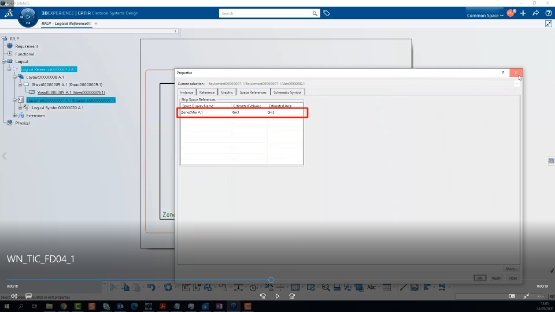The width and height of the screenshot is (555, 312).
Task: Toggle picture-in-picture video icon
Action: pyautogui.click(x=512, y=296)
